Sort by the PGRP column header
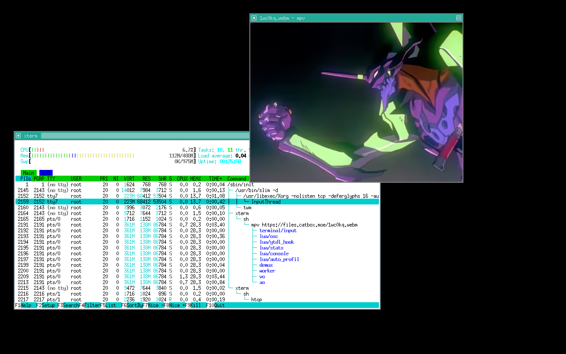Screen dimensions: 566x354 [x=39, y=179]
